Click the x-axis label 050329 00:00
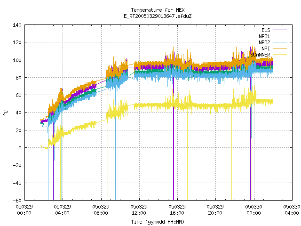This screenshot has width=301, height=226. (24, 210)
